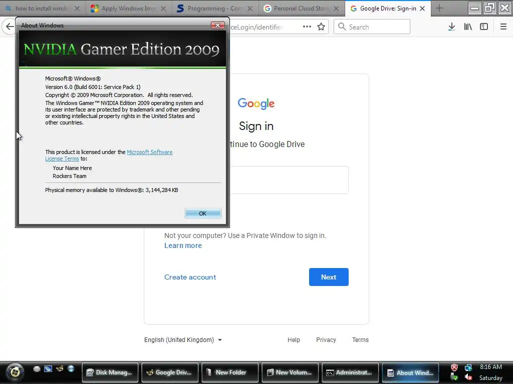This screenshot has height=384, width=513.
Task: Click the safely remove hardware tray icon
Action: [454, 377]
